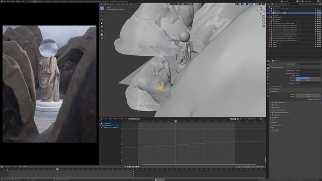This screenshot has height=181, width=322.
Task: Select the Add Cube tool
Action: click(x=102, y=39)
